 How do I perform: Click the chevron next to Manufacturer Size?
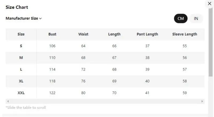(x=40, y=19)
